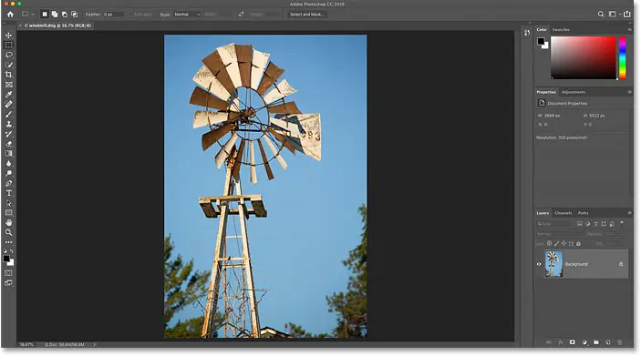Select the Gradient tool

point(8,154)
